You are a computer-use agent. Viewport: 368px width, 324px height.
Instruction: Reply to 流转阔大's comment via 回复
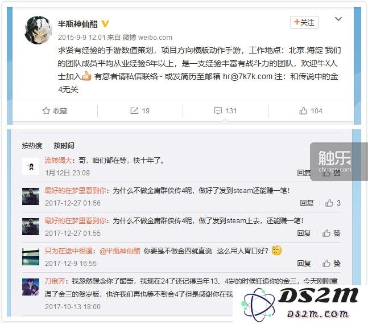pos(304,173)
